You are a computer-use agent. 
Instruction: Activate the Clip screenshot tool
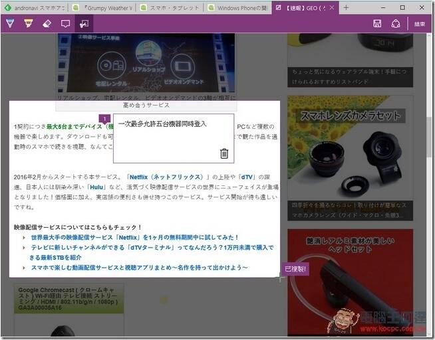(x=84, y=23)
